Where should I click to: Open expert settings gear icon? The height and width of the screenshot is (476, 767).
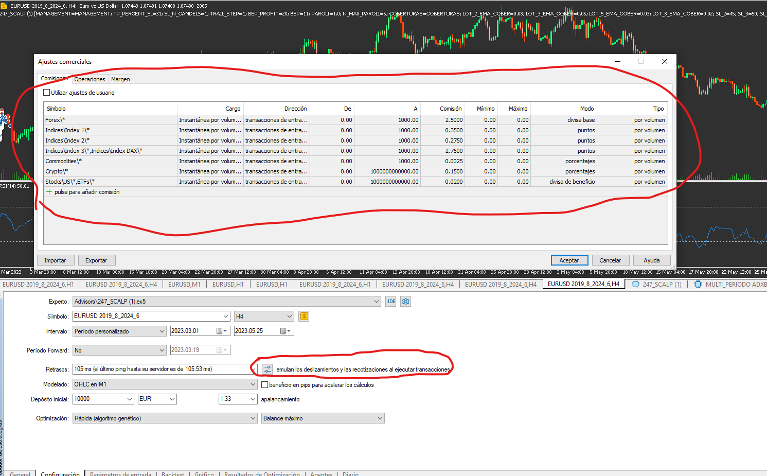[406, 302]
